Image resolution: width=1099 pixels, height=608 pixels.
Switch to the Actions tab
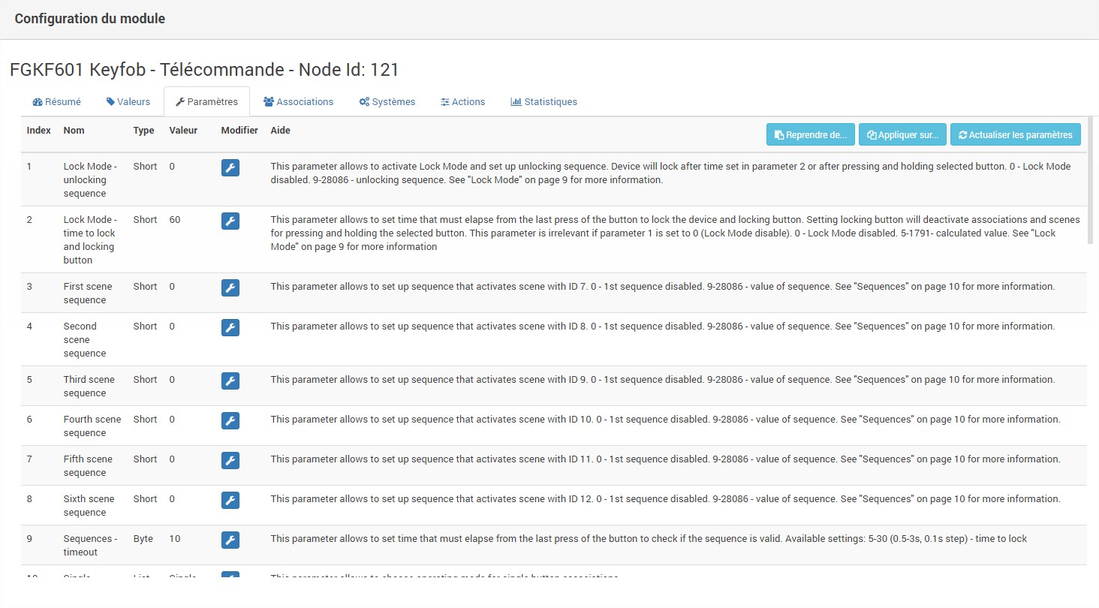point(463,101)
